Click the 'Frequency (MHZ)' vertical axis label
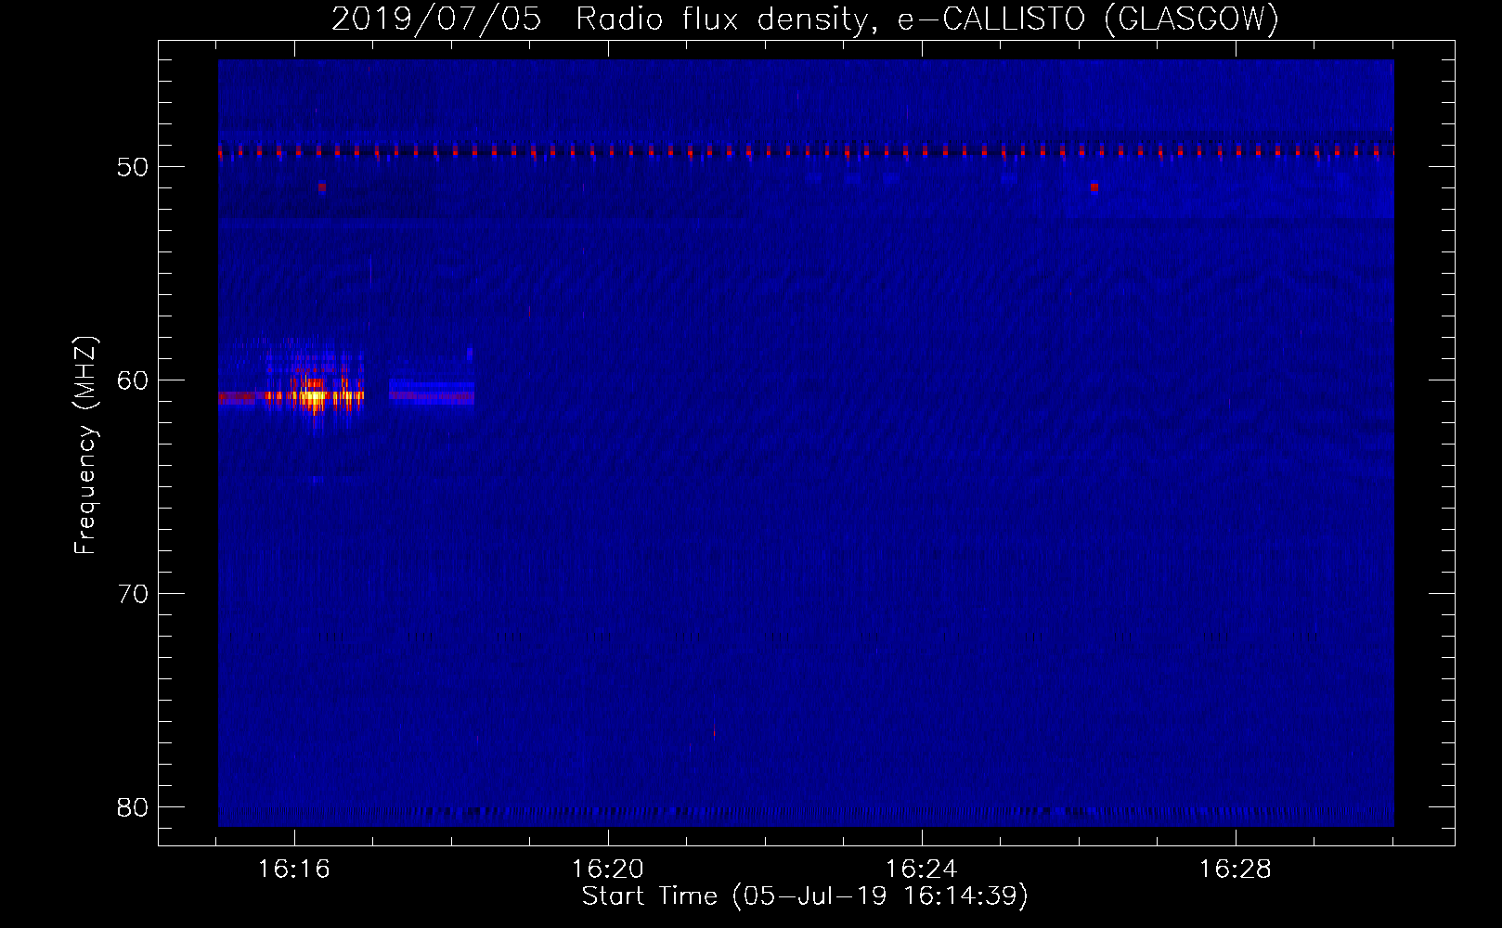The width and height of the screenshot is (1502, 928). (x=85, y=445)
